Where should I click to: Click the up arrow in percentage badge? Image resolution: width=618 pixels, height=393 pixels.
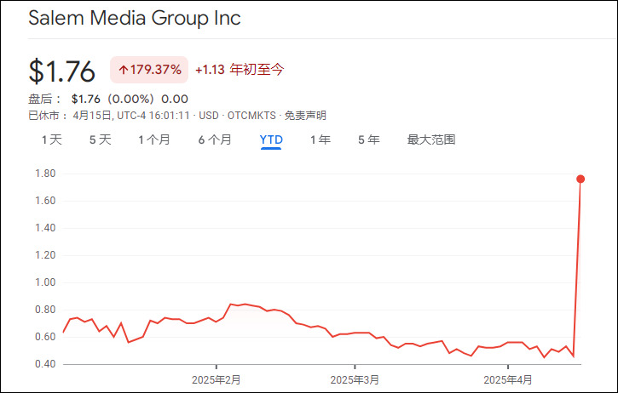123,70
